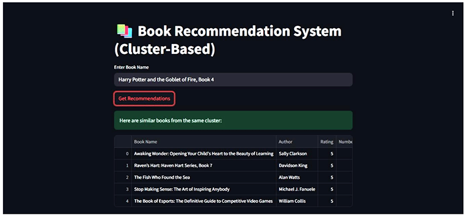Click the Get Recommendations button
Viewport: 469px width, 218px height.
coord(144,98)
